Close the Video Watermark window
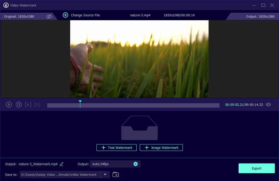 (272, 5)
